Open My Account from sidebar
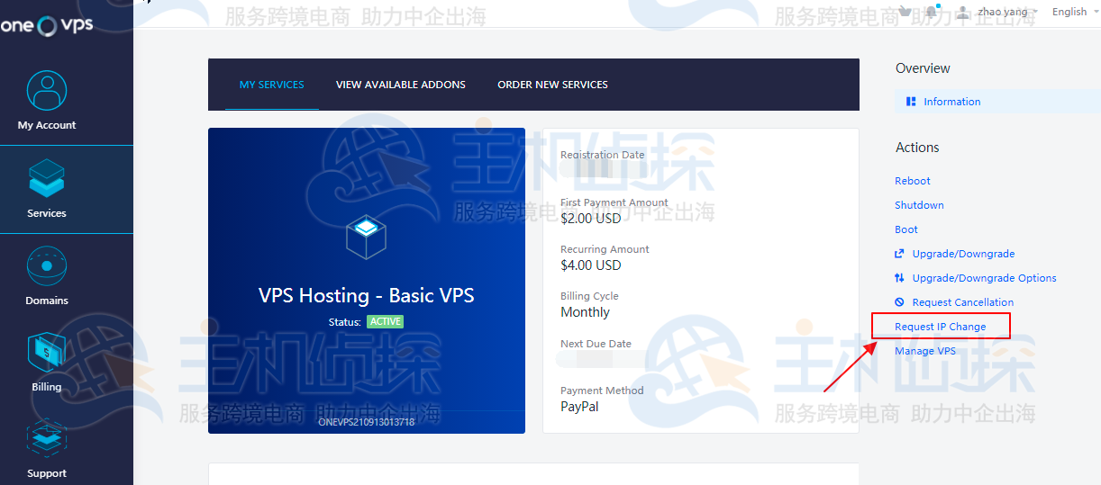Viewport: 1101px width, 485px height. (x=47, y=101)
